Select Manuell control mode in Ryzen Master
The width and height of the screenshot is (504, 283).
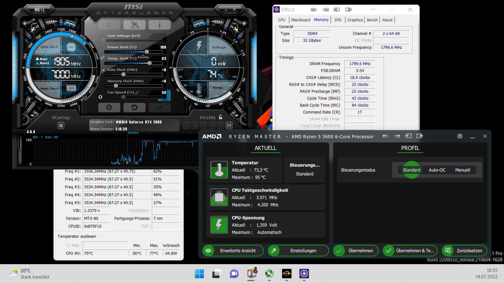(463, 170)
